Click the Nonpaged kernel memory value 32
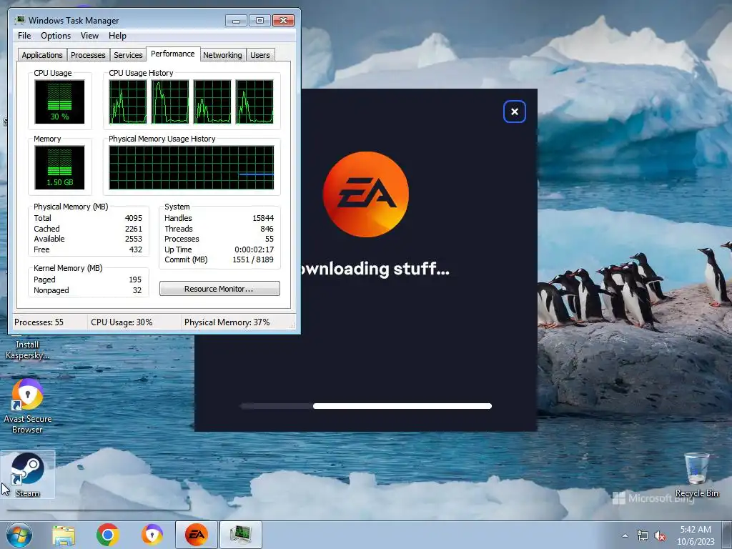Viewport: 732px width, 549px height. click(137, 290)
